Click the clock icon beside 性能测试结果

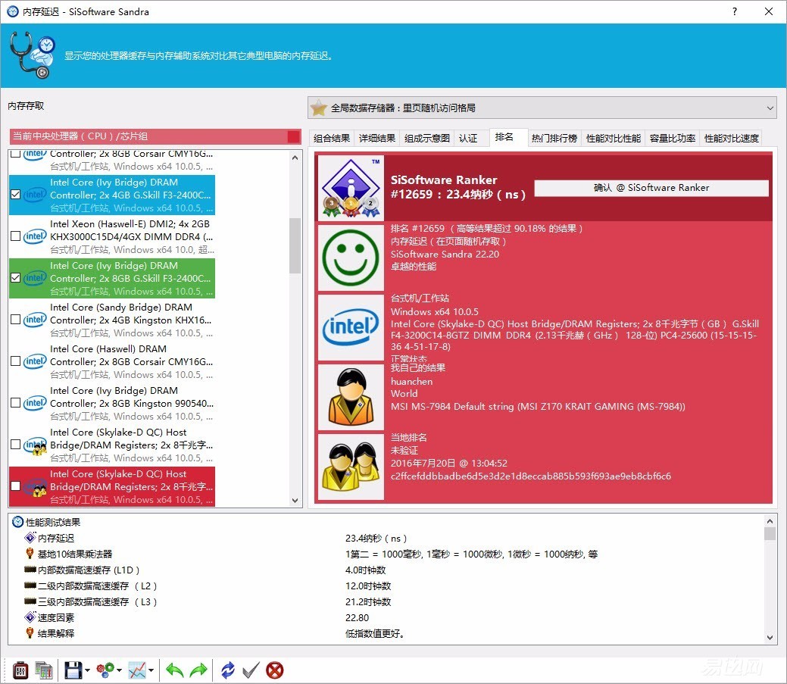point(17,522)
